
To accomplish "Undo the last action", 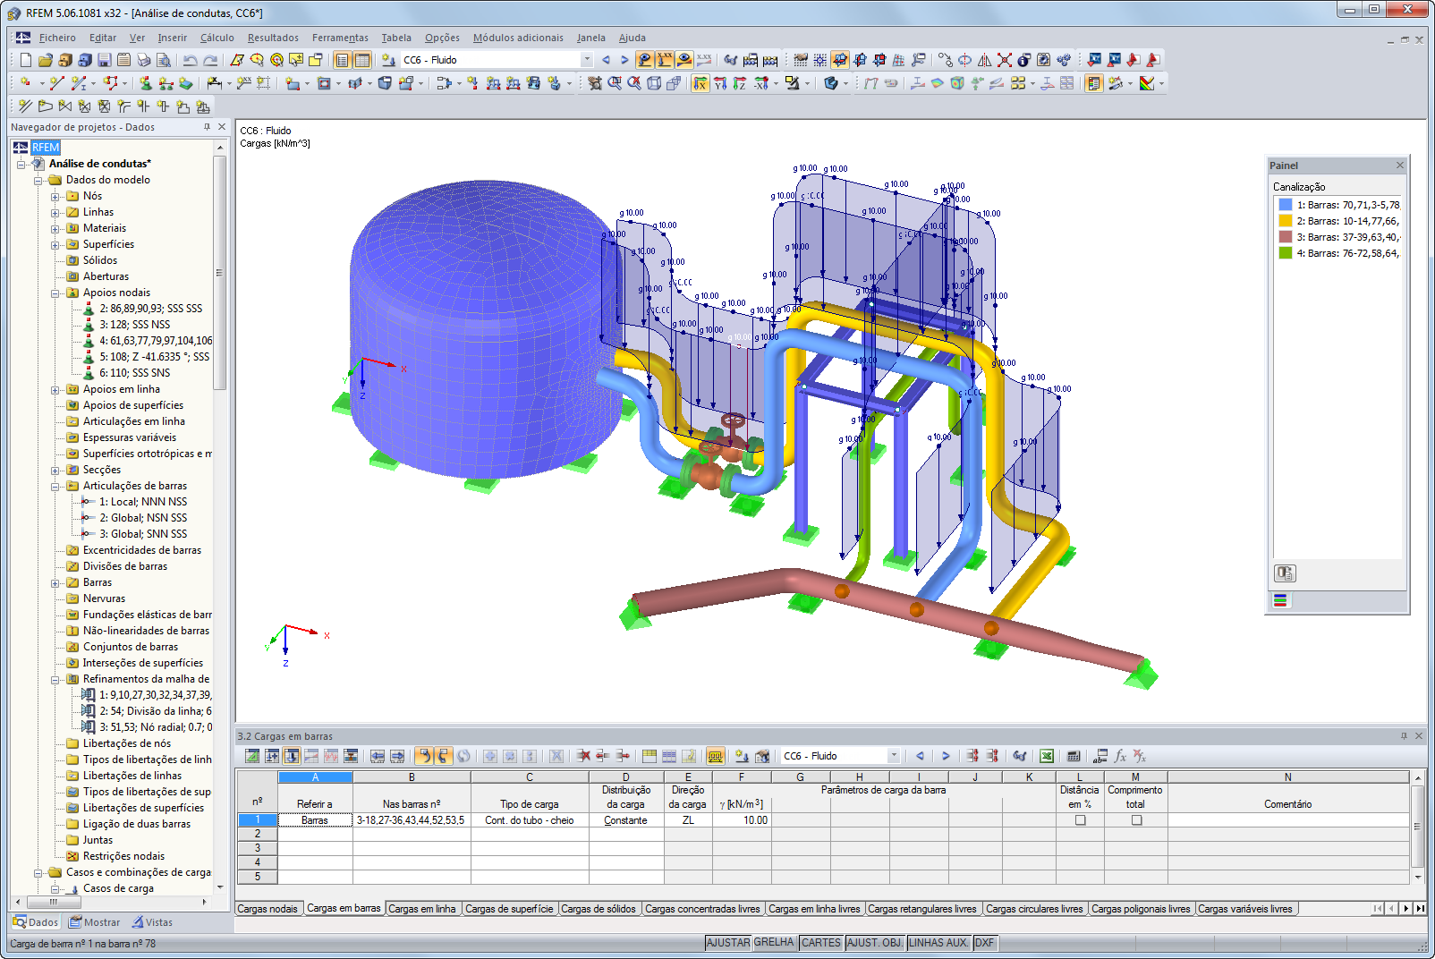I will [x=190, y=60].
